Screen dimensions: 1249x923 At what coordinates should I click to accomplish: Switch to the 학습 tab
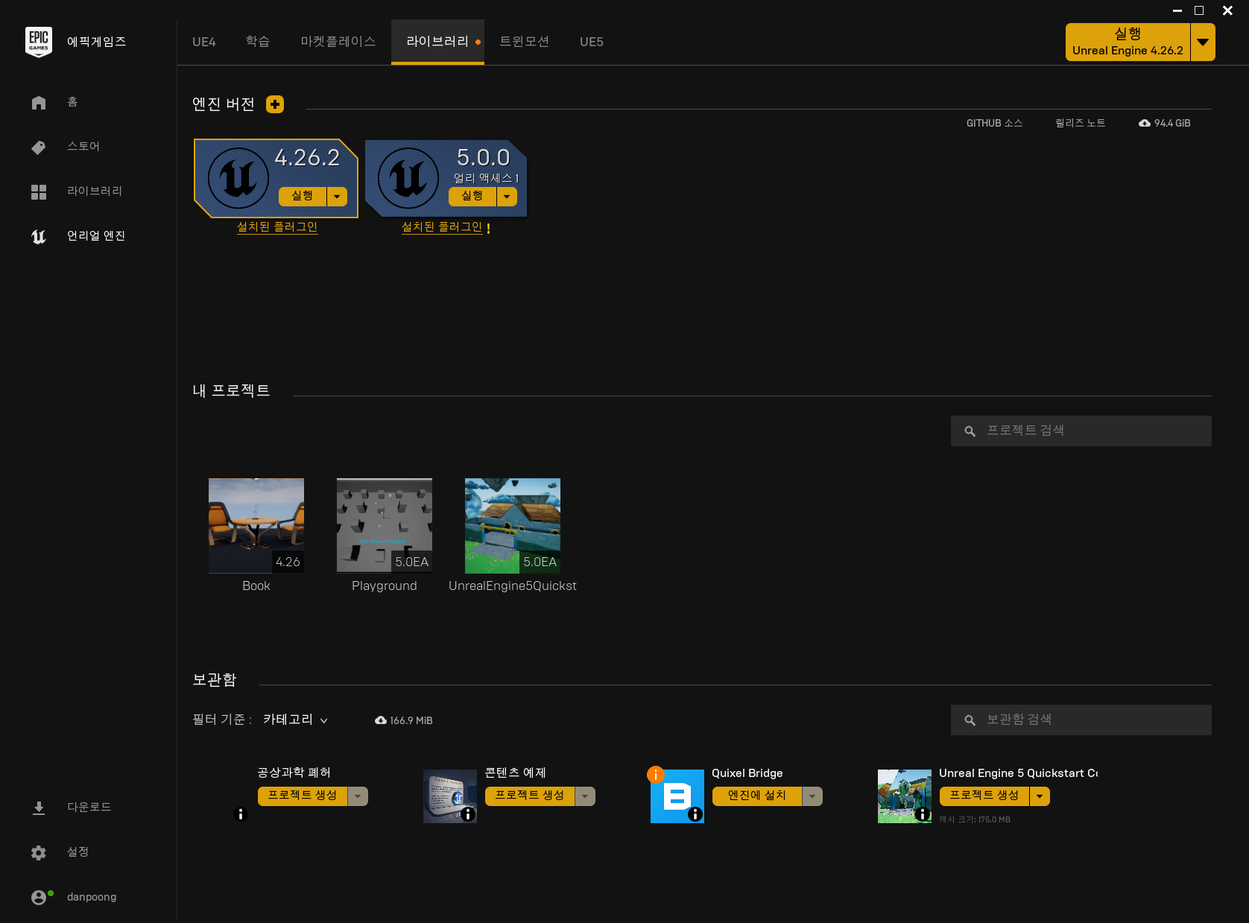pos(258,42)
